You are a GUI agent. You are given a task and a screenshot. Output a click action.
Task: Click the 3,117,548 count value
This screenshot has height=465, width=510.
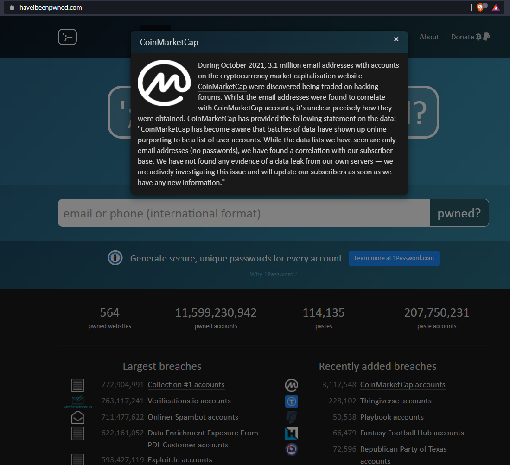(x=339, y=385)
